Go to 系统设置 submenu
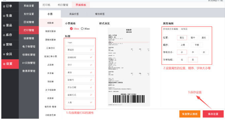Viewport: 225px width, 122px height. (29, 6)
